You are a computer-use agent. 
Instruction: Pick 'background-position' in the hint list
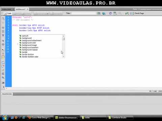tap(40, 47)
